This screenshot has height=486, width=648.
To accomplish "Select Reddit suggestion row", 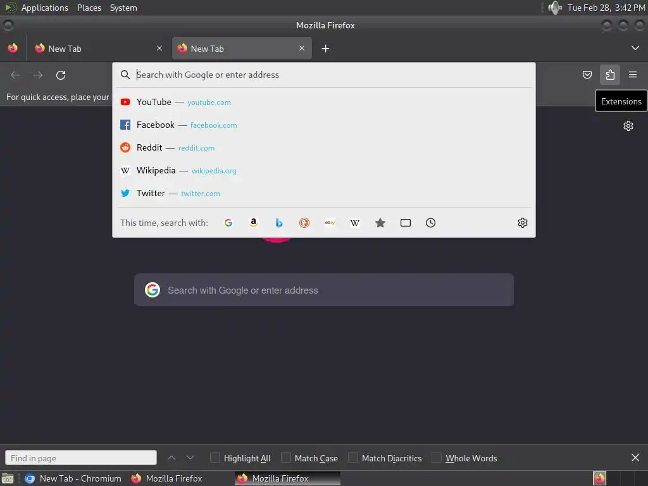I will pyautogui.click(x=324, y=147).
